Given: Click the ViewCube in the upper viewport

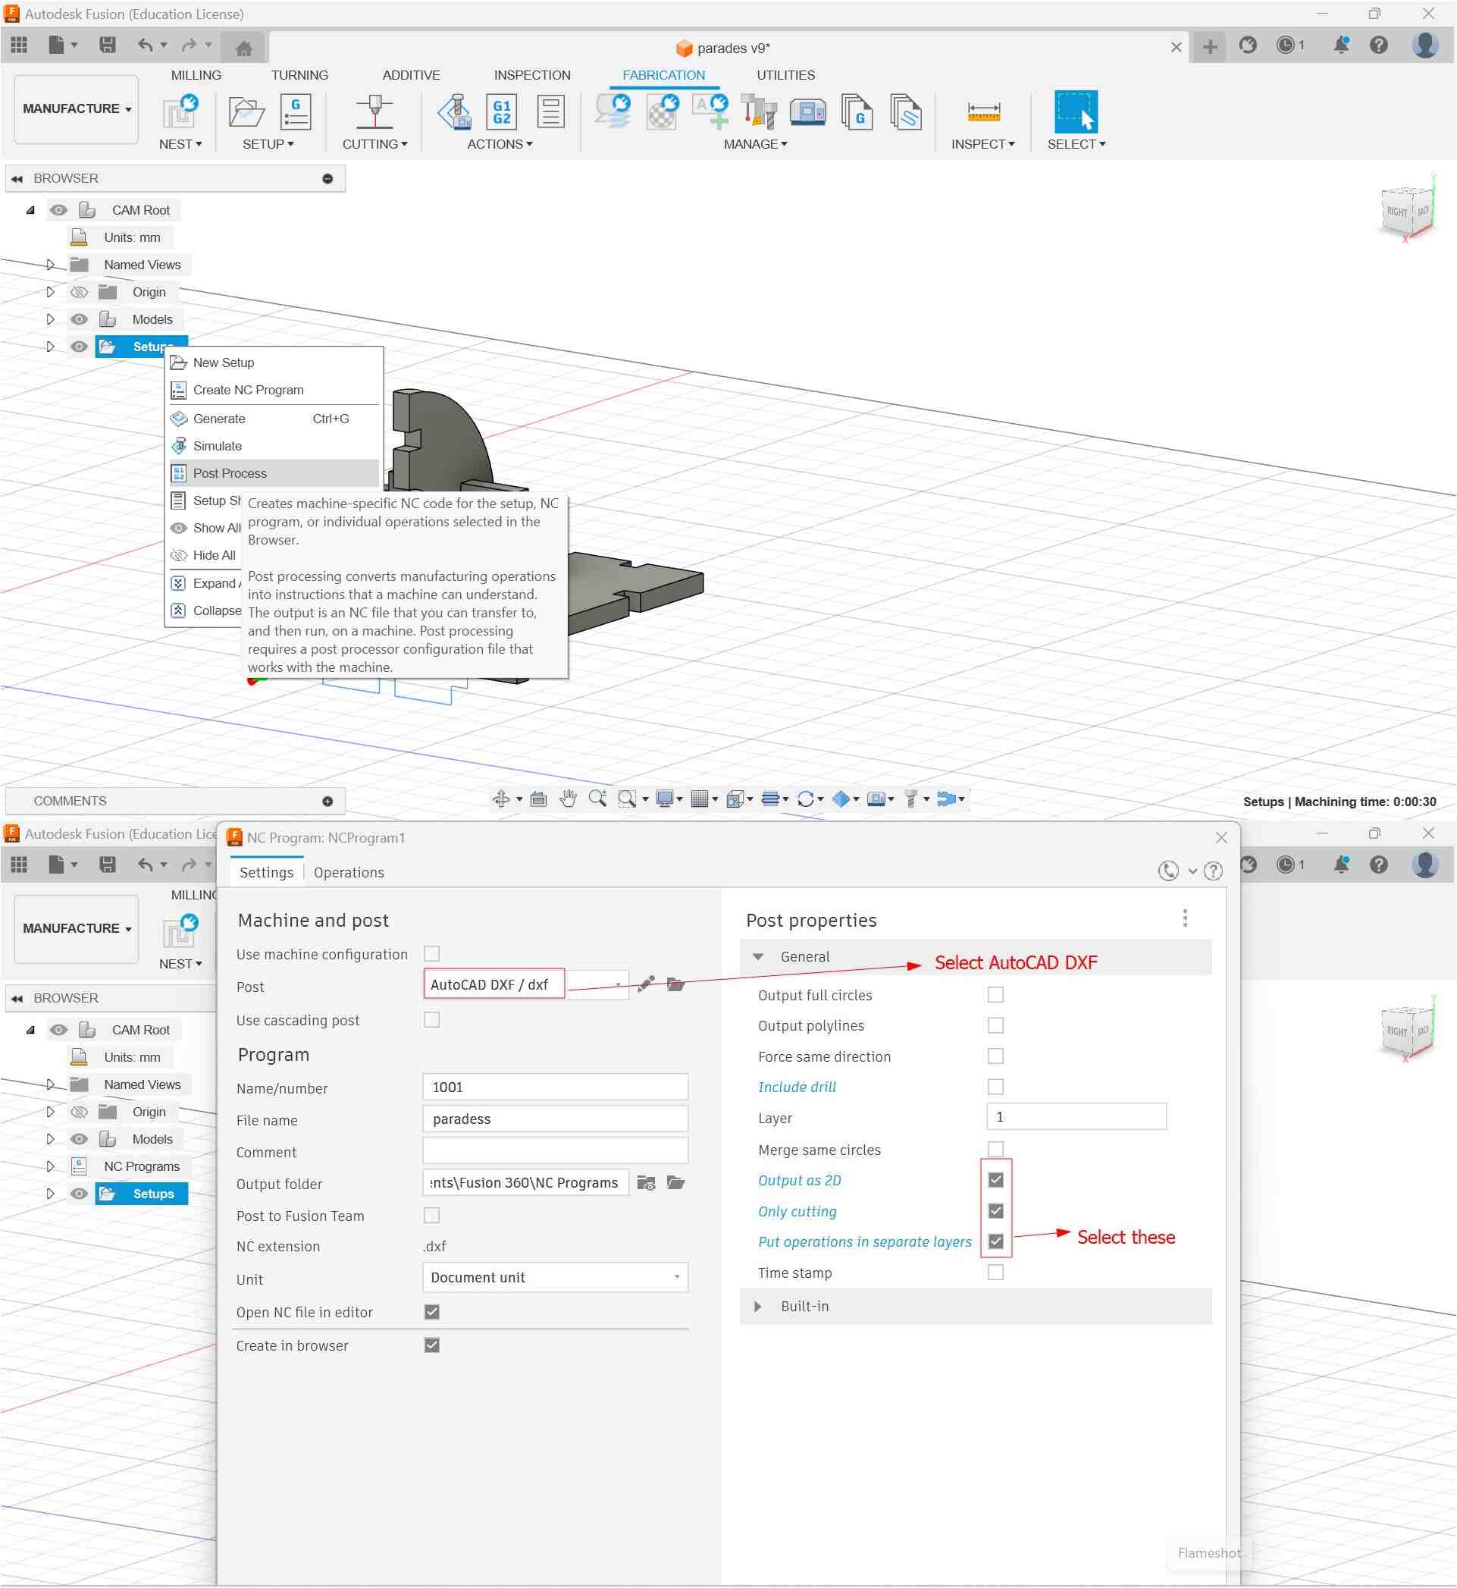Looking at the screenshot, I should [1406, 212].
